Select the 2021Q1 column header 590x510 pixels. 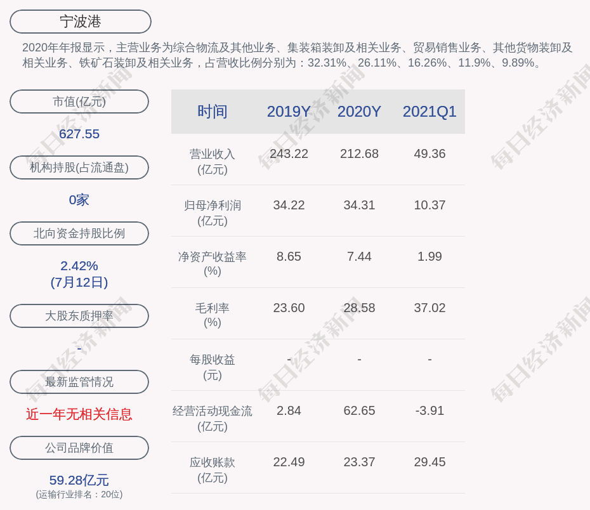429,112
